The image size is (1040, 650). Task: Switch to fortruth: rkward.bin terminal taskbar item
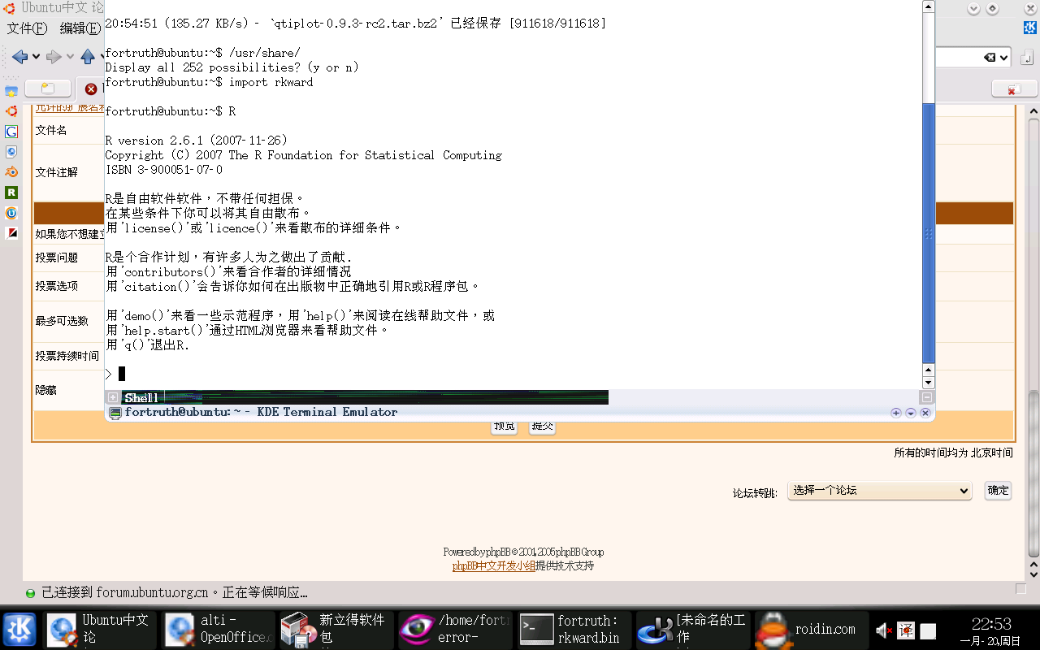click(574, 629)
